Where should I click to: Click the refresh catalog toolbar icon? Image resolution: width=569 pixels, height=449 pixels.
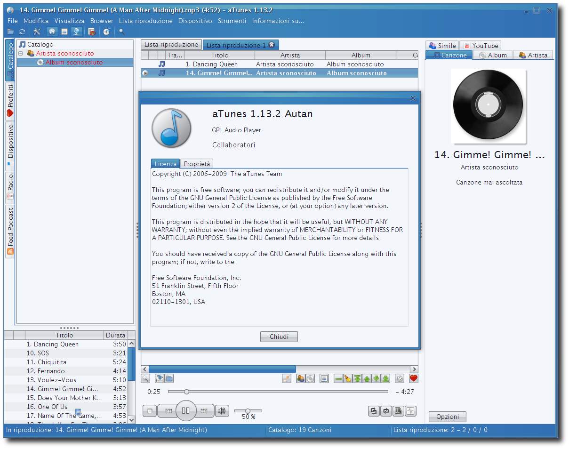click(x=22, y=32)
